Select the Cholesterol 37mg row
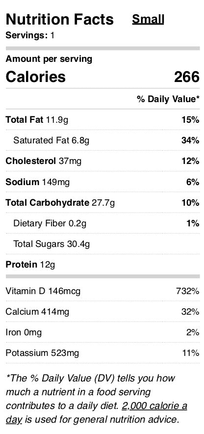Image resolution: width=204 pixels, height=434 pixels. 102,161
